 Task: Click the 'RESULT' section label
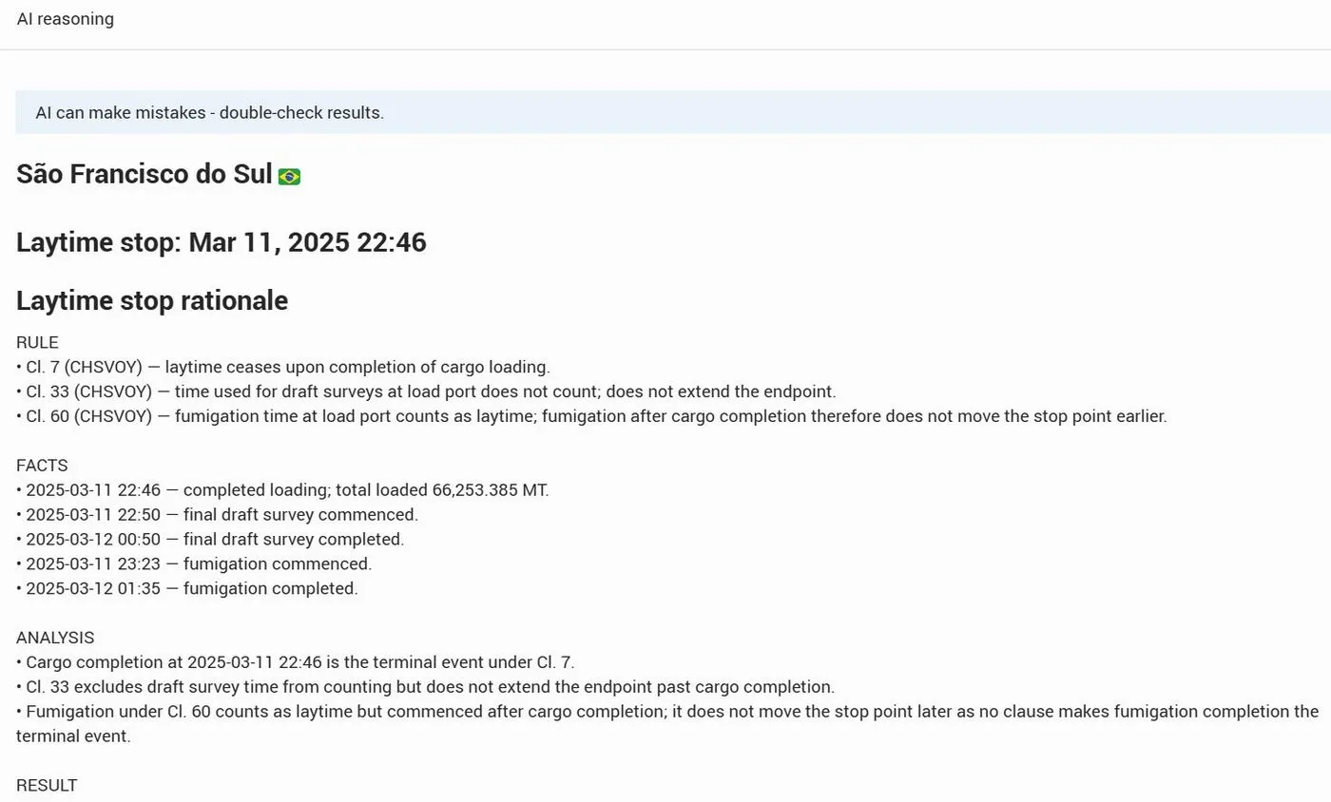tap(47, 786)
